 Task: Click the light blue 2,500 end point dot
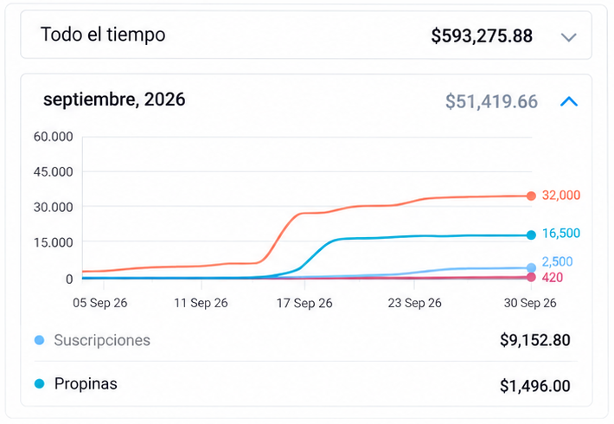click(531, 268)
